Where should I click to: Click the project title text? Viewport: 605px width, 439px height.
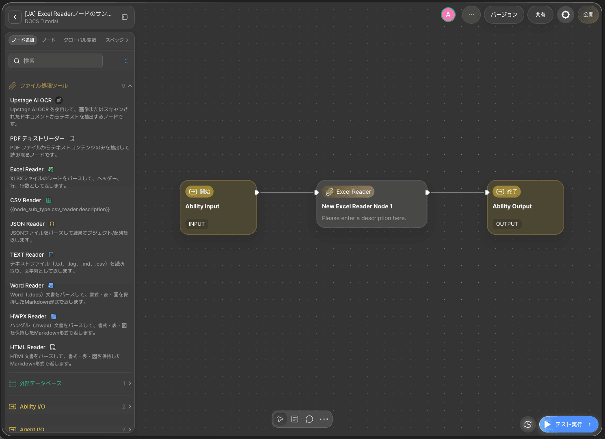click(x=68, y=14)
